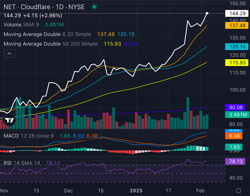
Task: Click the green 3.481M volume tag
Action: pyautogui.click(x=237, y=115)
